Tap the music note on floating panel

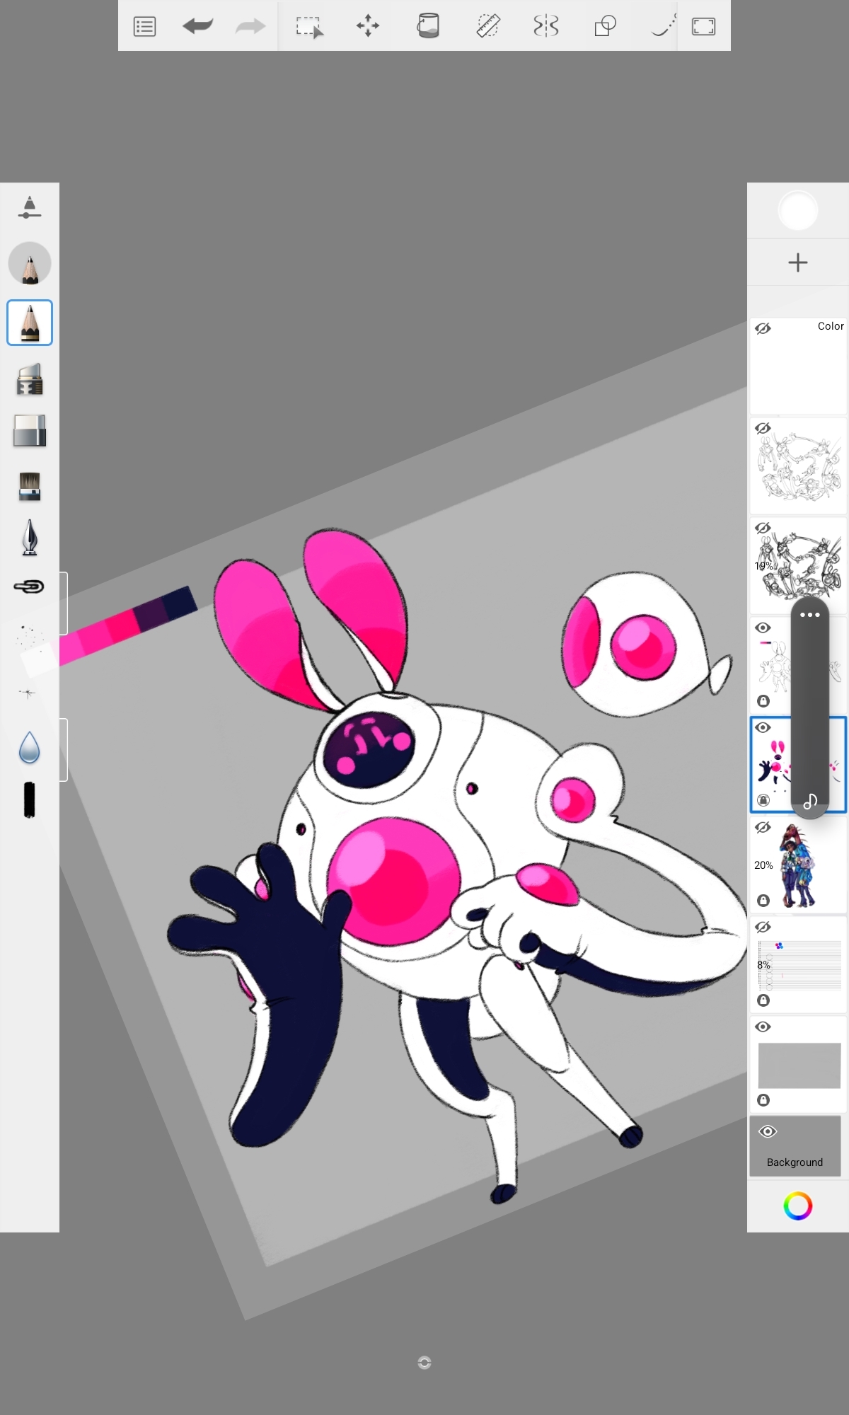[x=810, y=801]
